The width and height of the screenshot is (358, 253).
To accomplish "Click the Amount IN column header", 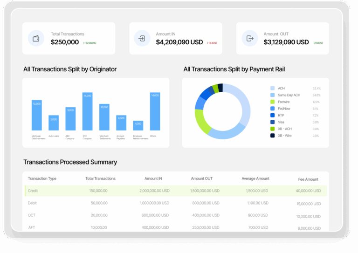I will point(153,178).
